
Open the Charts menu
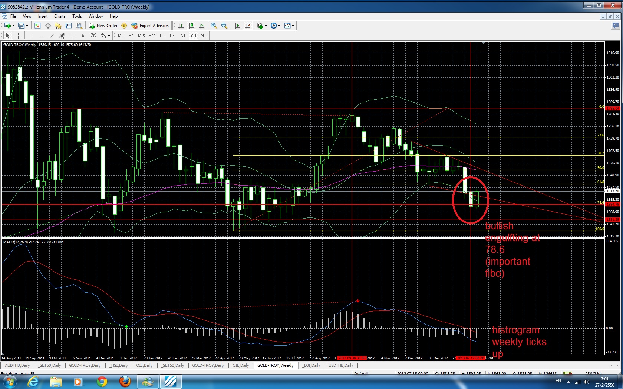(x=60, y=16)
